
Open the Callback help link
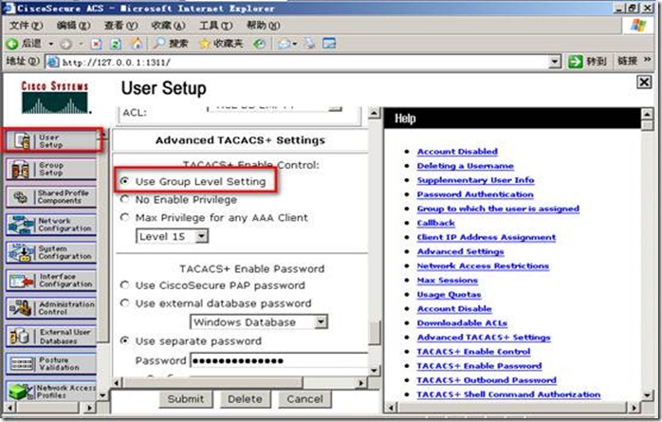436,223
